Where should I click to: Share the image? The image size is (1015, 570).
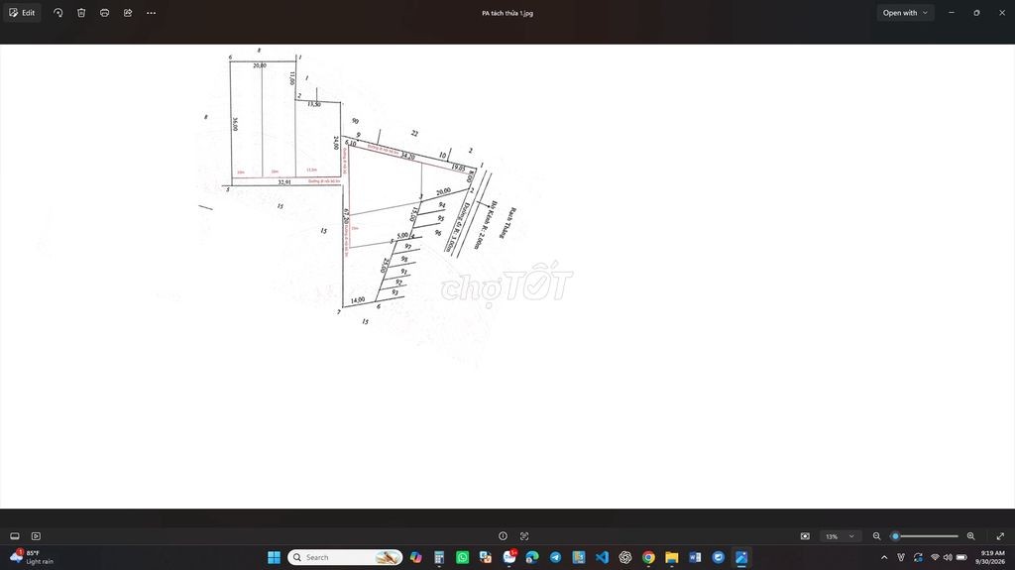pyautogui.click(x=128, y=13)
